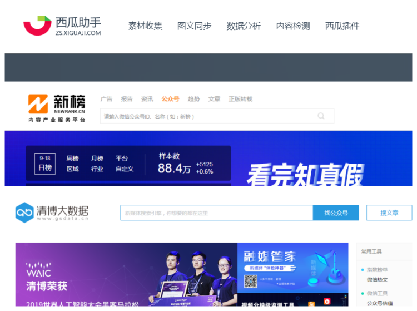The width and height of the screenshot is (417, 311).
Task: Select the 公众号 search tab
Action: [x=170, y=99]
